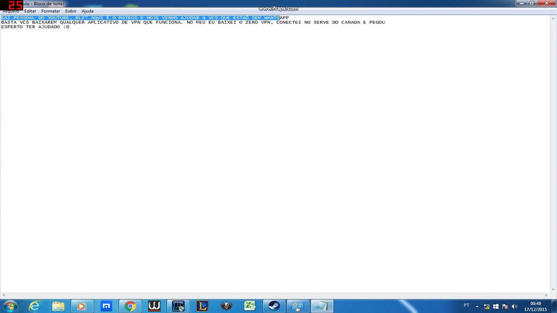Click the highlighted 'EAI PESSOAL DO YOUTUBE' line
The width and height of the screenshot is (557, 313).
(x=145, y=18)
